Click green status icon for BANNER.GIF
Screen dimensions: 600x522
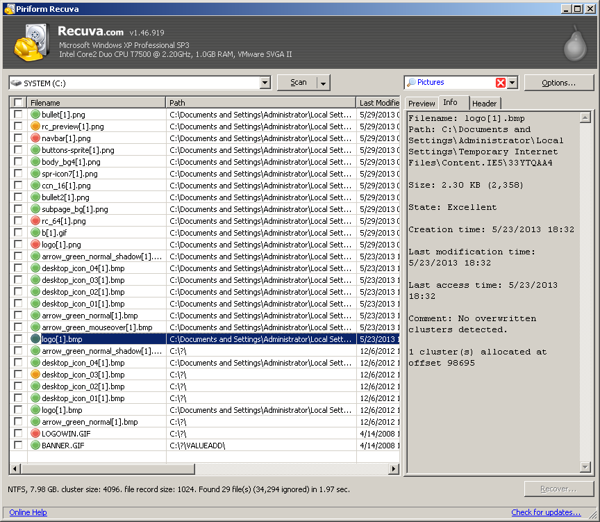pyautogui.click(x=35, y=446)
